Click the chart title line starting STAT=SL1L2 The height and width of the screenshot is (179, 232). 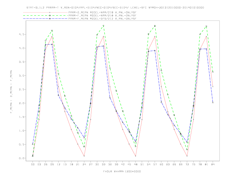(115, 8)
